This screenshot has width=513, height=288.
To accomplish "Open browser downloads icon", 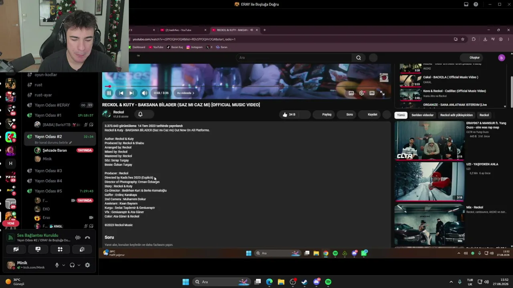I will coord(485,39).
